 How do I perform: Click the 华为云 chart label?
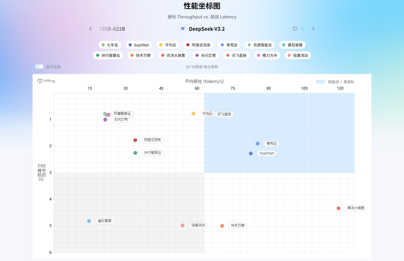[207, 114]
